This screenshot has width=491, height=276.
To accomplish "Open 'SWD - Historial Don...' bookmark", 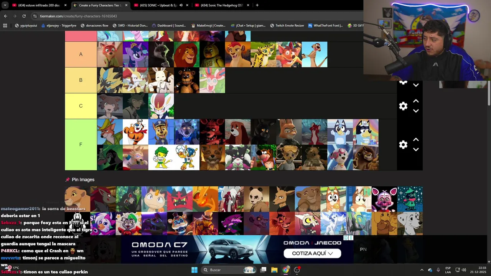I will [x=130, y=26].
